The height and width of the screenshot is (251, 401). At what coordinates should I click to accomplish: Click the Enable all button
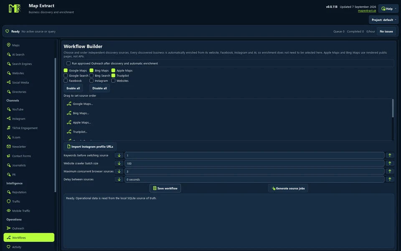(73, 88)
